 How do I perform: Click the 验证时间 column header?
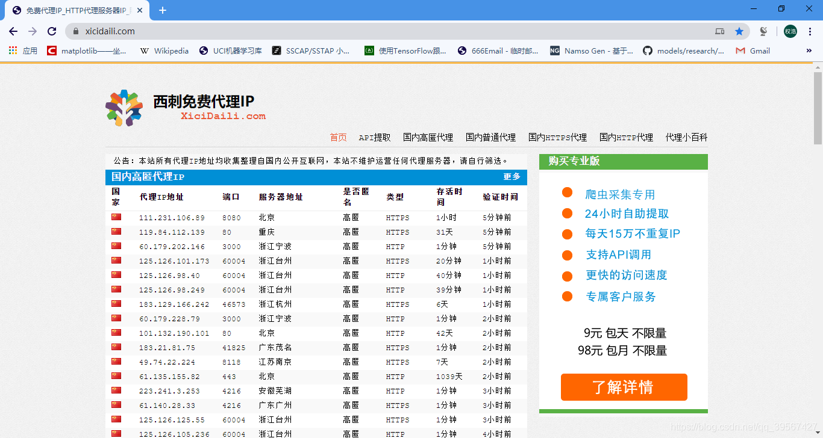[x=500, y=197]
